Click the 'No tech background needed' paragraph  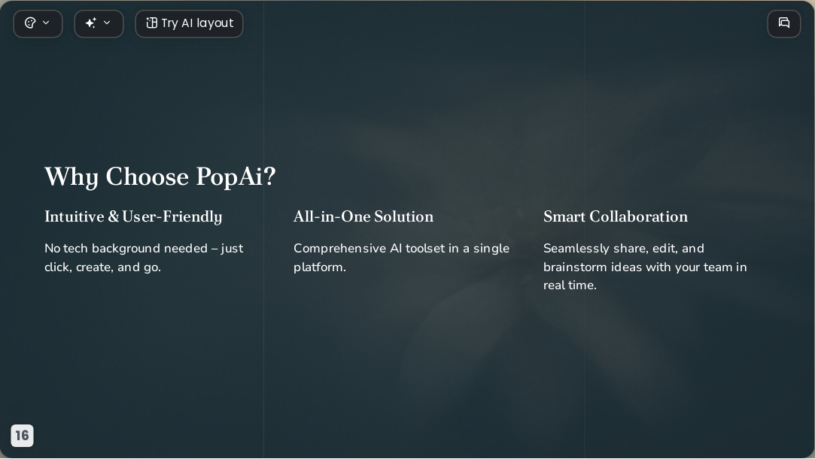(144, 258)
